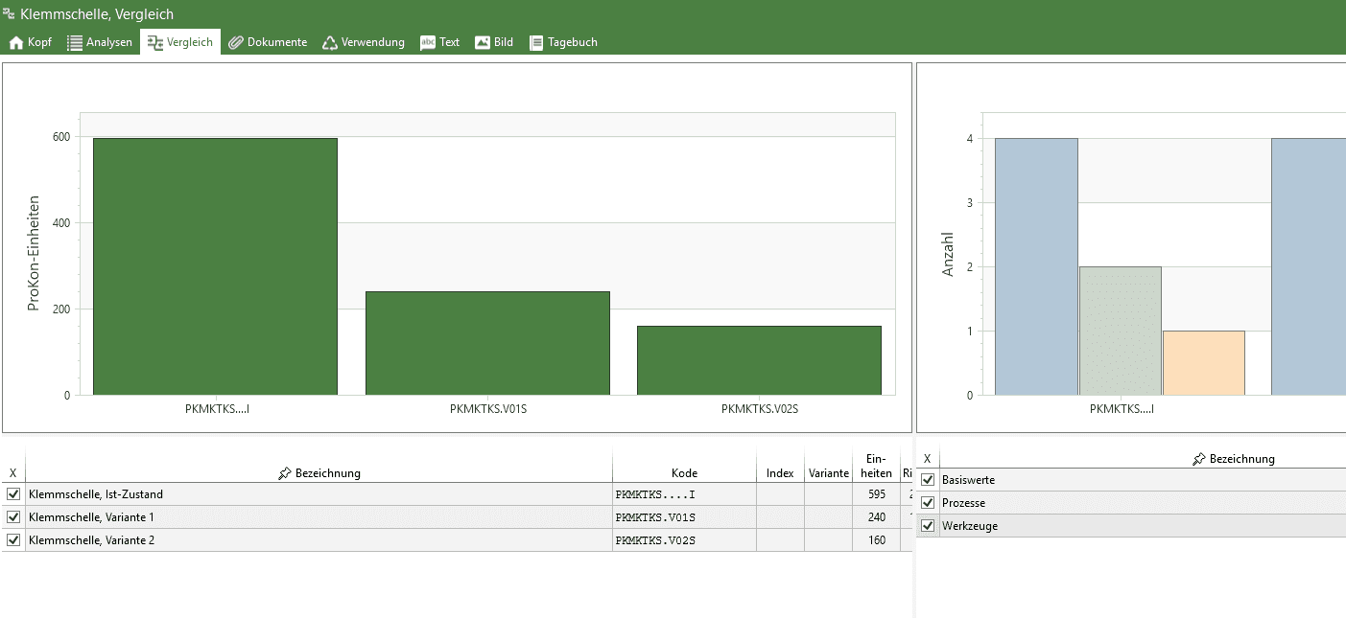The image size is (1346, 618).
Task: Click the Analysen list icon
Action: pyautogui.click(x=75, y=42)
